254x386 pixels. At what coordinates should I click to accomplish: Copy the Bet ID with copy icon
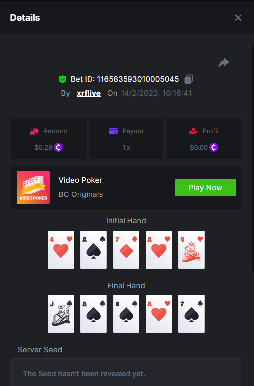[x=189, y=79]
